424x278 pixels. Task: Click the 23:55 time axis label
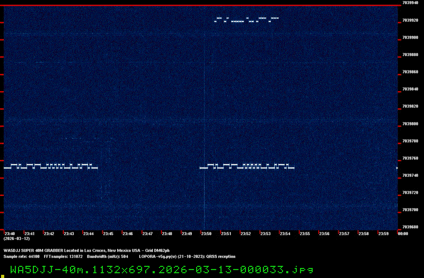tap(305, 234)
